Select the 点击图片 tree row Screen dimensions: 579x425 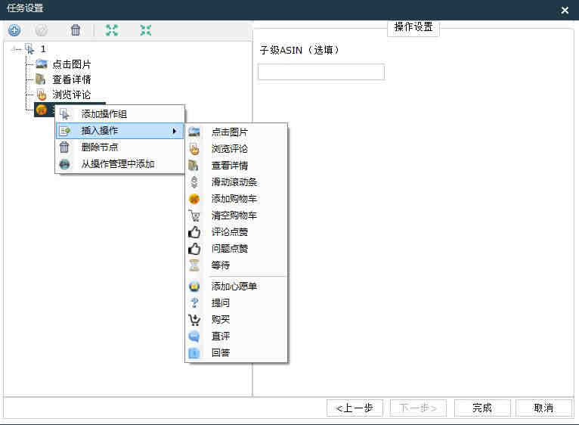tap(72, 64)
